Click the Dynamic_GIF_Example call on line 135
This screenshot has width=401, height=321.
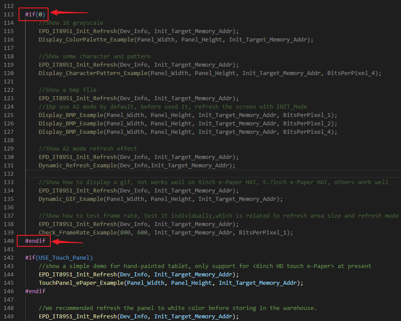[161, 199]
